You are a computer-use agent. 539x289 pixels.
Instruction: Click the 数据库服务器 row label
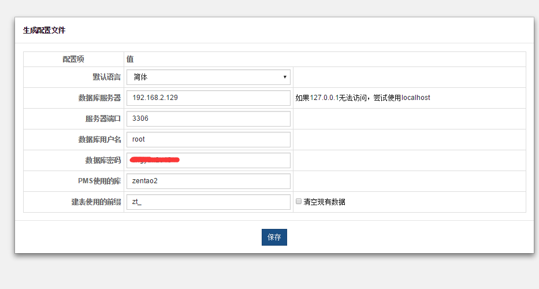(99, 98)
